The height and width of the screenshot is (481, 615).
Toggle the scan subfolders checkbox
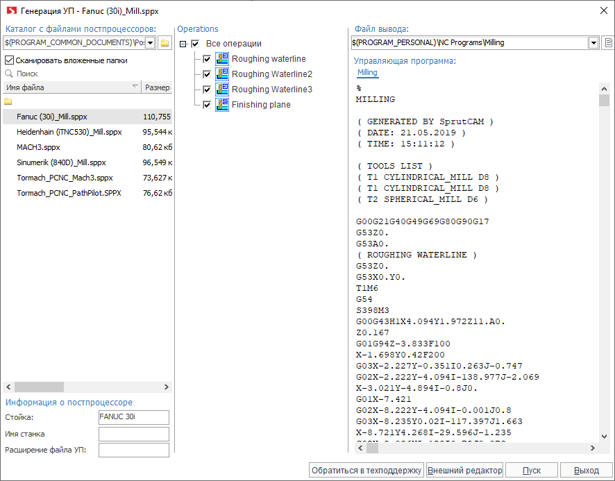9,60
